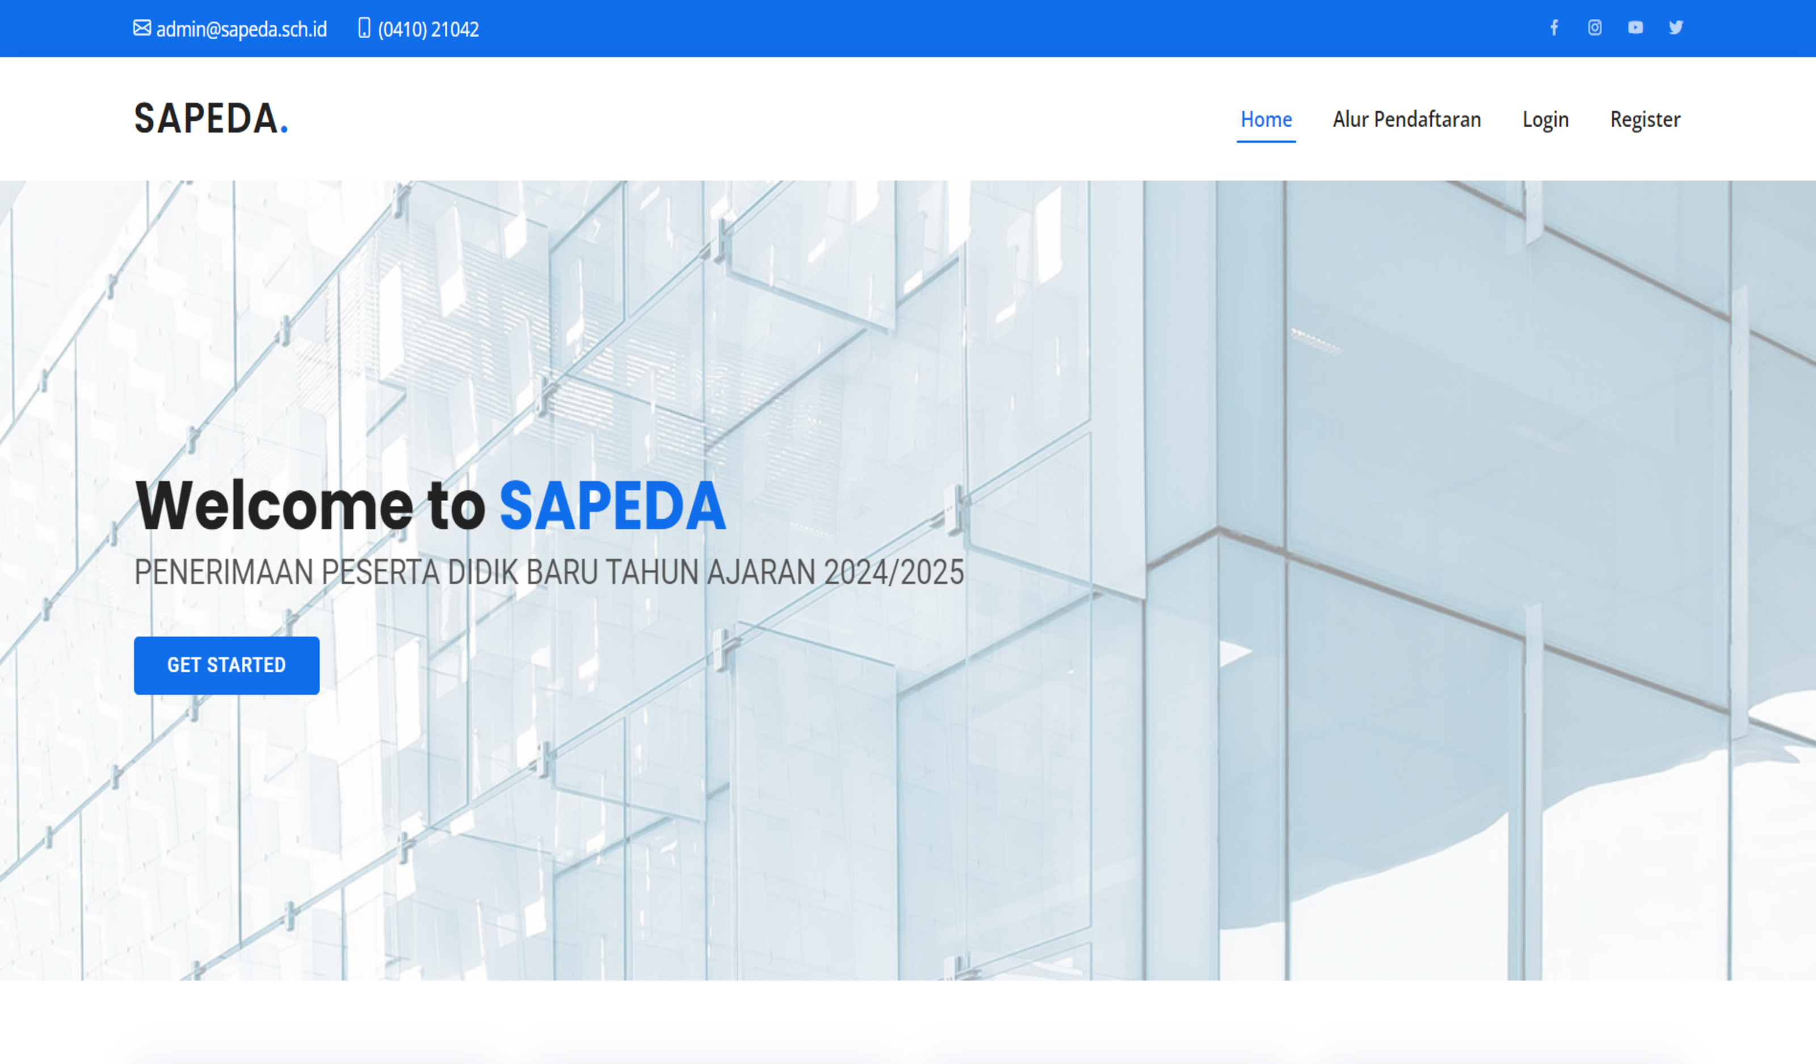Click the black 'Welcome to' heading text
The image size is (1816, 1064).
click(x=310, y=506)
